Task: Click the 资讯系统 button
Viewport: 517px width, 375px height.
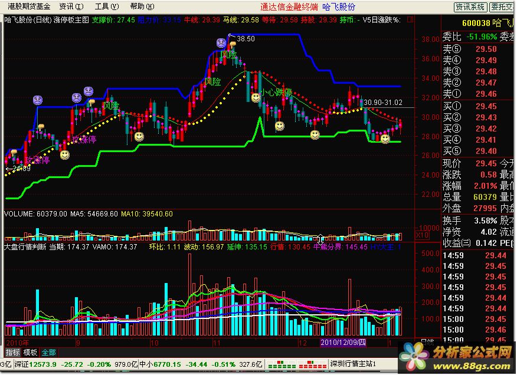Action: [x=470, y=7]
